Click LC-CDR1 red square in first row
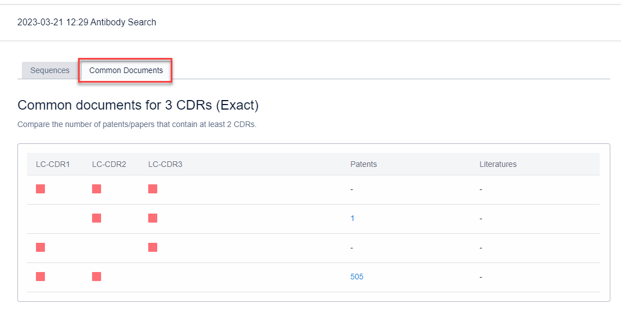The height and width of the screenshot is (317, 621). (40, 189)
